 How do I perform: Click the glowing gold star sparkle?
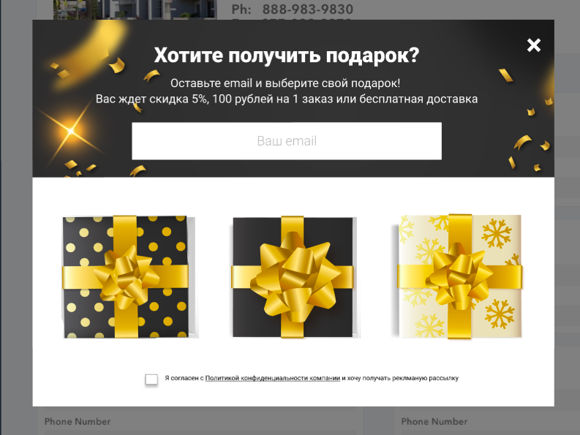71,132
